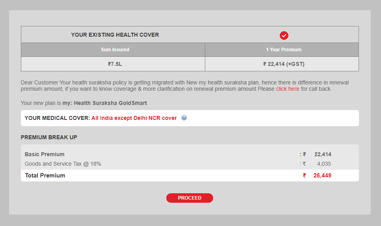Click the red checkmark selection icon

click(x=284, y=35)
